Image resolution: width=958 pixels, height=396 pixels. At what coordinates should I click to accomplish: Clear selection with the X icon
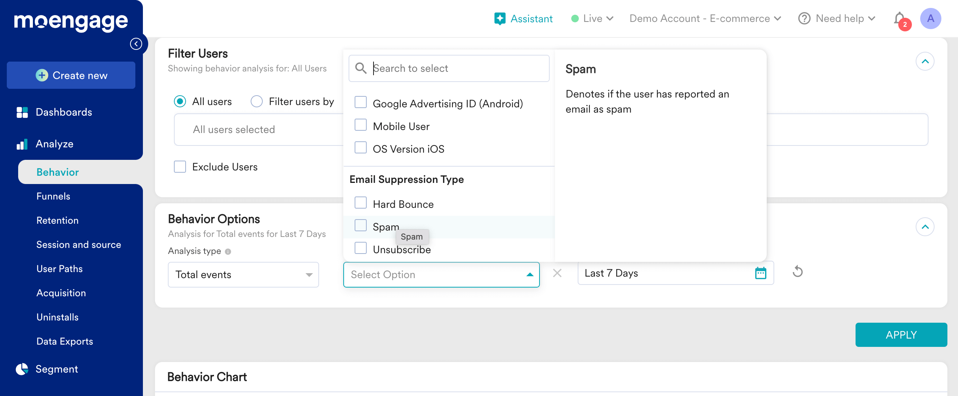tap(557, 273)
